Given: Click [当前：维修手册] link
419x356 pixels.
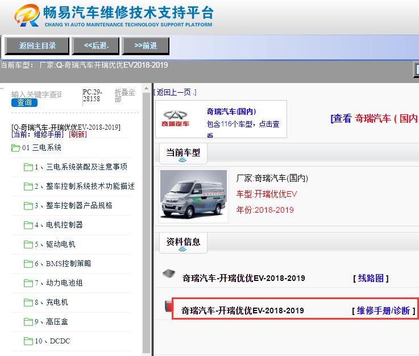Looking at the screenshot, I should pos(38,134).
